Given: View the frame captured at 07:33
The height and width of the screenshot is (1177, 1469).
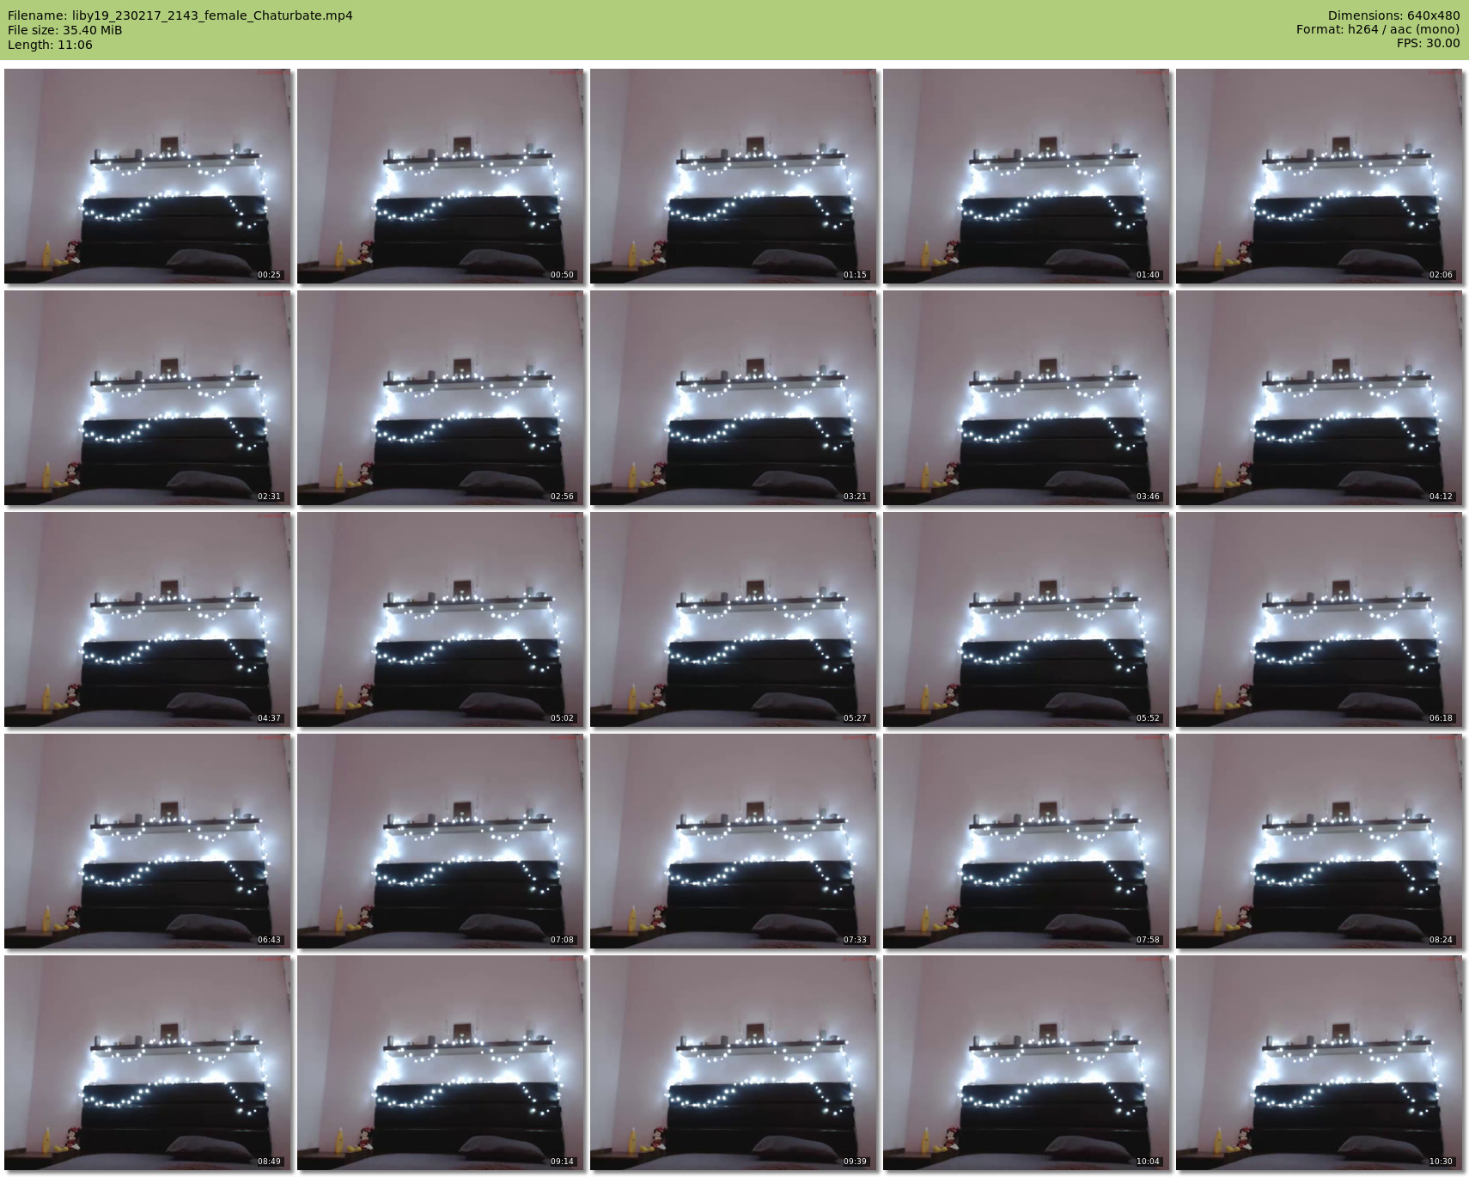Looking at the screenshot, I should pyautogui.click(x=733, y=841).
